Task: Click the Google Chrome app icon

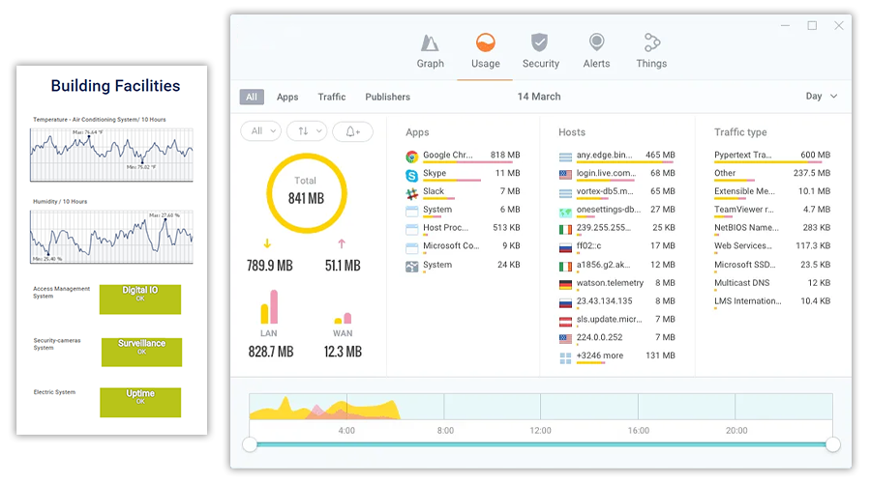Action: tap(411, 156)
